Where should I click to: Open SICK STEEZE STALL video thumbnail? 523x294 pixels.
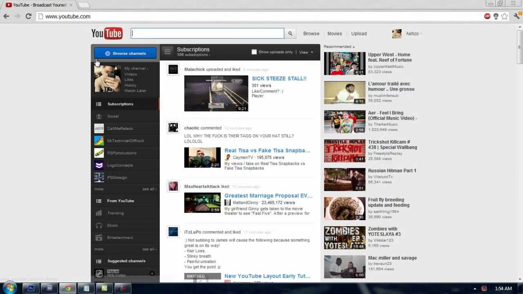216,93
